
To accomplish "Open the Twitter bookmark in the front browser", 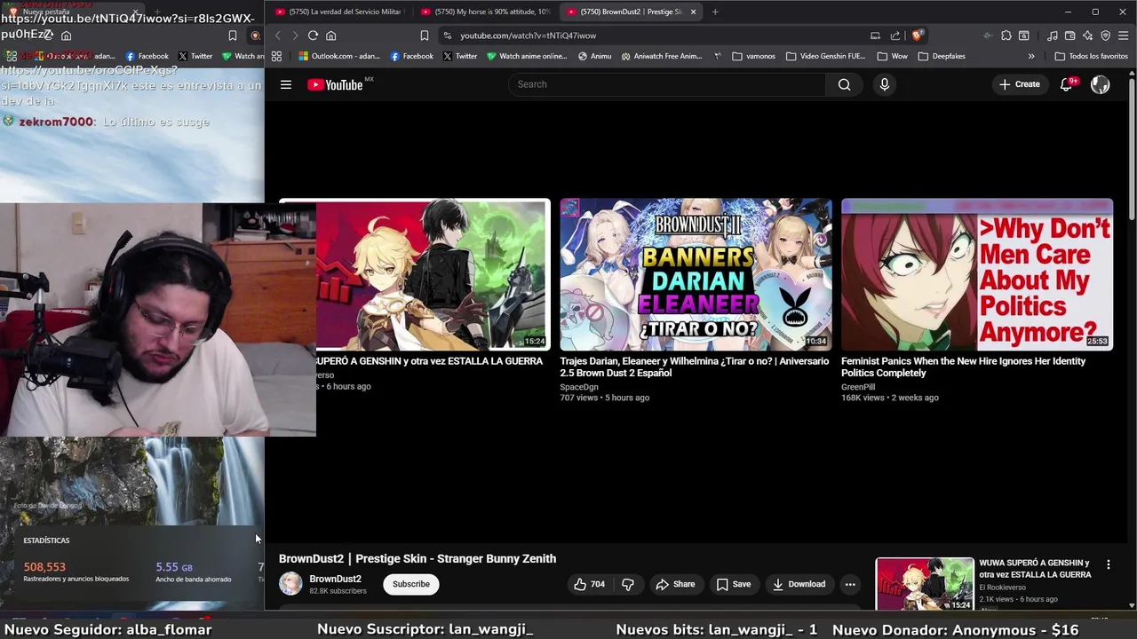I will coord(460,56).
